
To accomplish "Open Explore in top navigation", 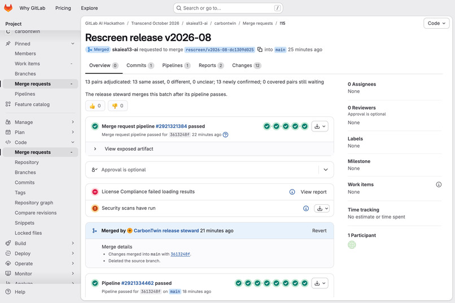I will 89,8.
